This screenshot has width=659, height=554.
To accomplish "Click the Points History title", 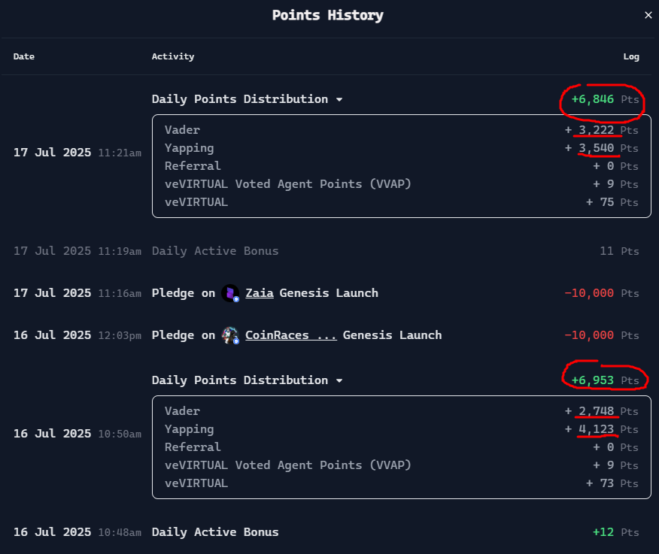I will pyautogui.click(x=327, y=15).
